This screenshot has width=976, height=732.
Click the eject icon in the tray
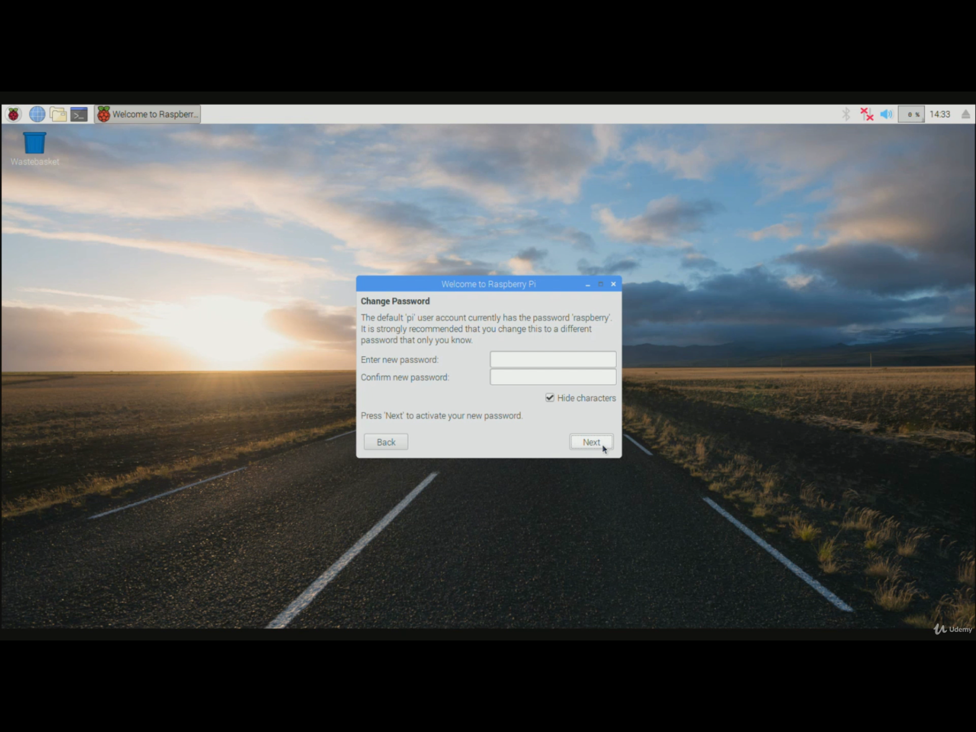click(966, 114)
